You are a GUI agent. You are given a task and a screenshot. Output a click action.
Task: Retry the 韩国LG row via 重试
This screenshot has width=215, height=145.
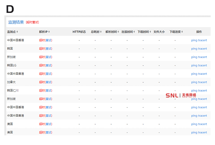click(49, 65)
